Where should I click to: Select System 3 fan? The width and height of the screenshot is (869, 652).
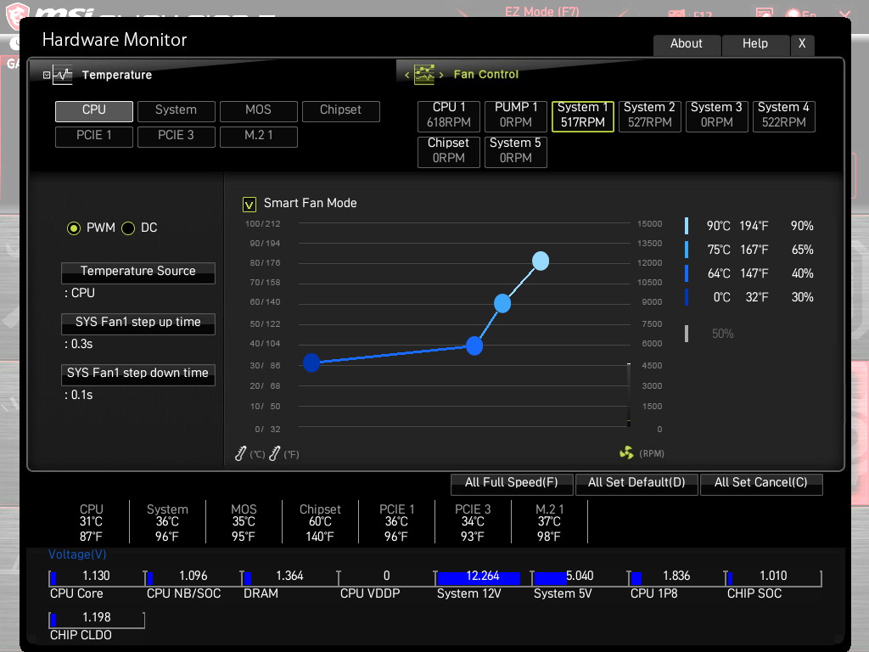point(716,115)
